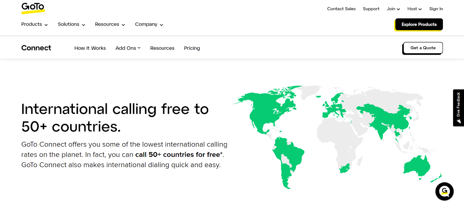The image size is (464, 215).
Task: Go to the Pricing page
Action: 192,48
